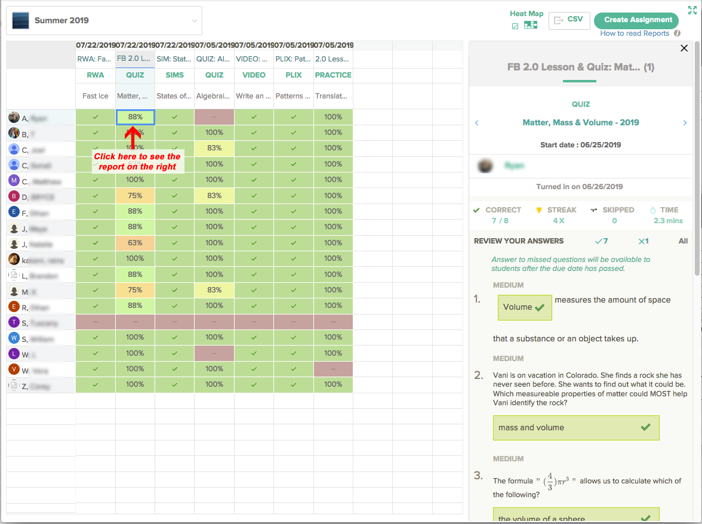The height and width of the screenshot is (524, 702).
Task: Click the Algebrai... concept label
Action: [x=213, y=96]
